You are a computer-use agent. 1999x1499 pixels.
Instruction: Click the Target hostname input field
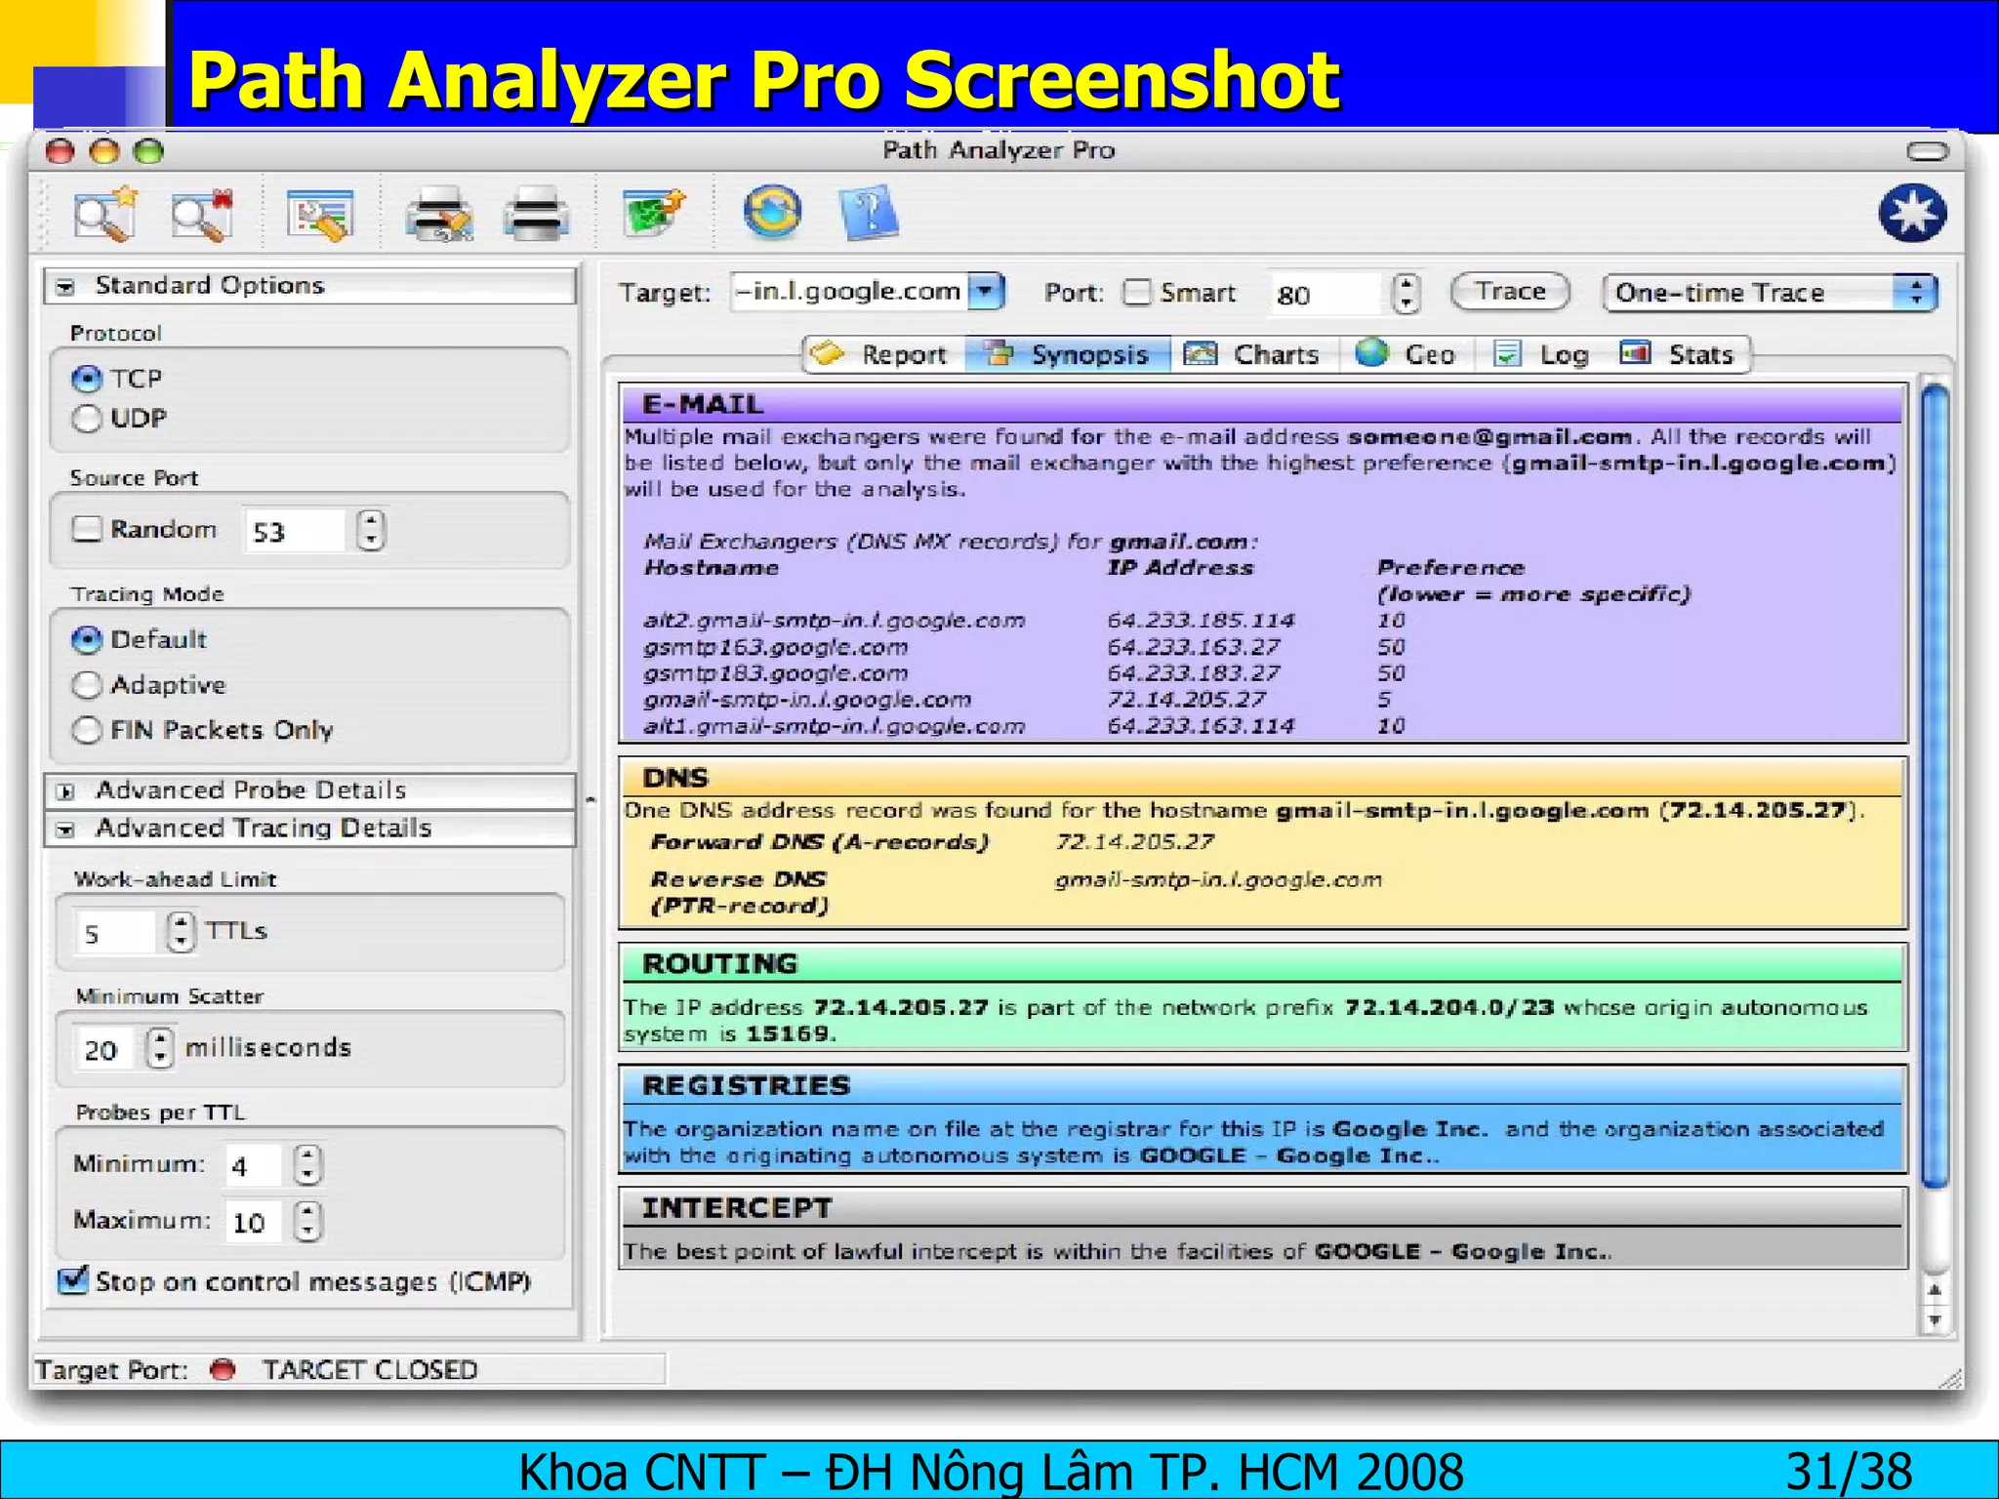pos(849,291)
